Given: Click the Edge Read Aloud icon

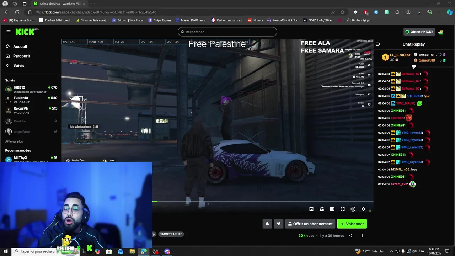Looking at the screenshot, I should [333, 12].
